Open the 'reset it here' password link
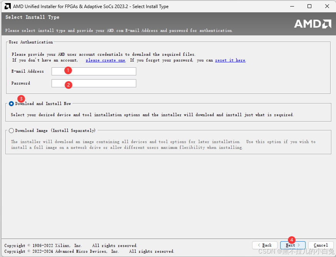Image resolution: width=336 pixels, height=257 pixels. point(231,60)
